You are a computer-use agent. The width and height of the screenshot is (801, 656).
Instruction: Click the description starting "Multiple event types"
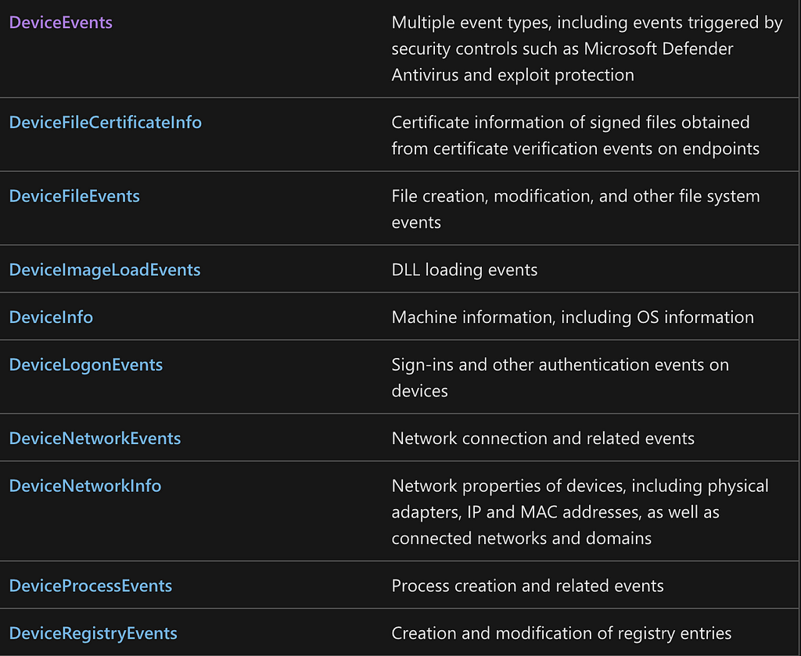pyautogui.click(x=587, y=48)
